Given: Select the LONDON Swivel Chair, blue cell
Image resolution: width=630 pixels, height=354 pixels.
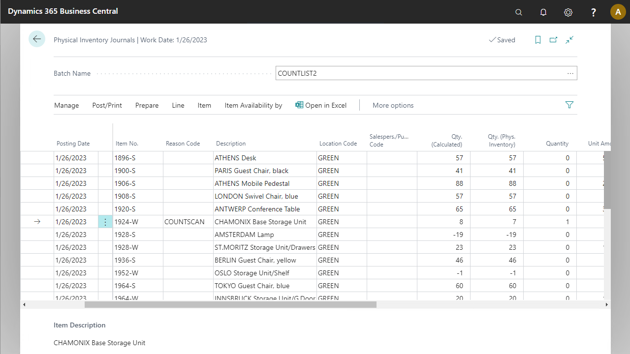Looking at the screenshot, I should pyautogui.click(x=265, y=196).
